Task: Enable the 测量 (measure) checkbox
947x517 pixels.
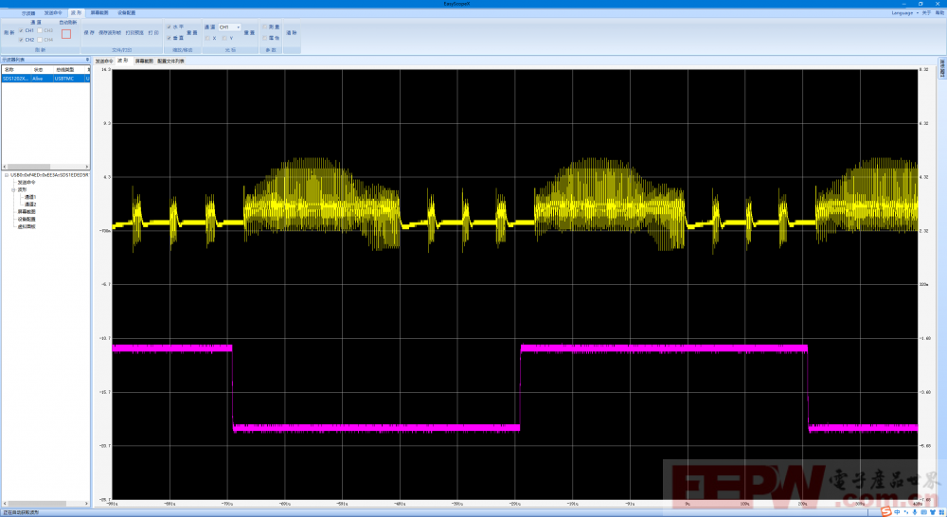Action: pyautogui.click(x=264, y=27)
